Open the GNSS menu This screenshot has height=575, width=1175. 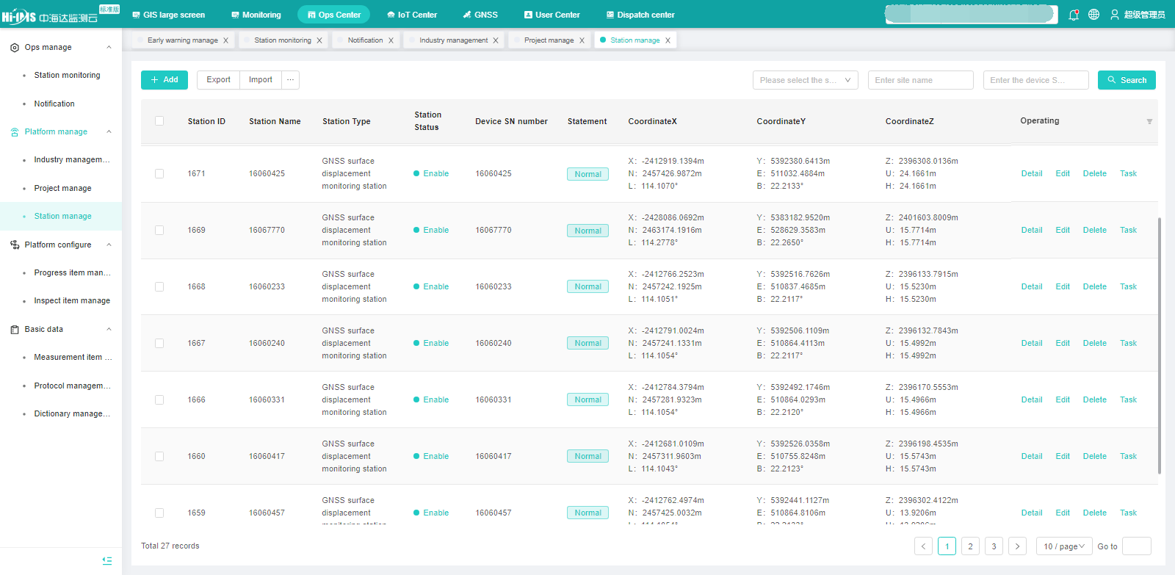click(480, 15)
